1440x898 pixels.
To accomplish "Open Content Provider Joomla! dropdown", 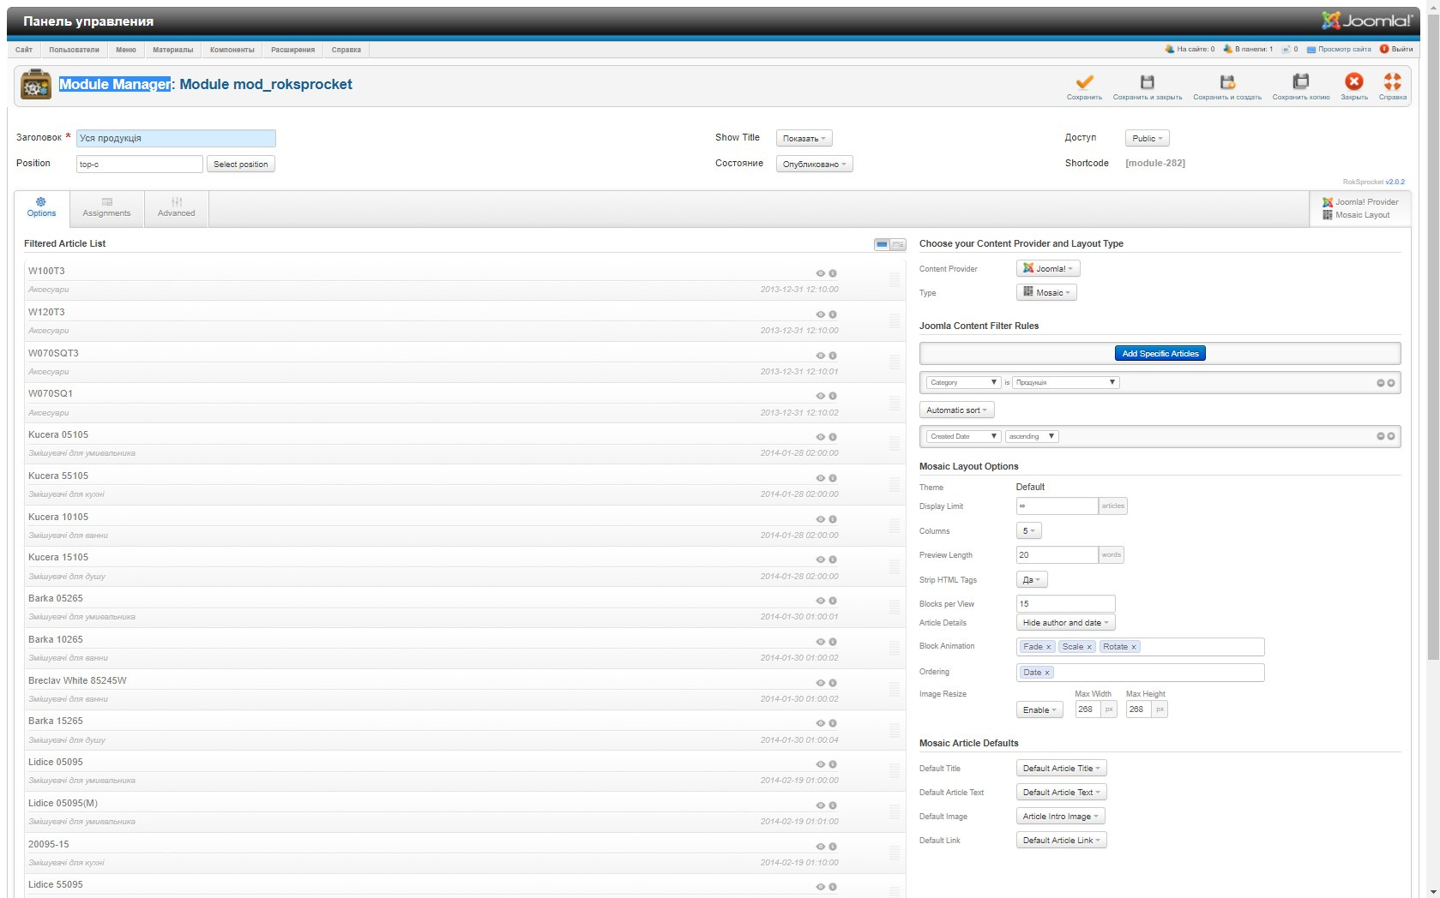I will (x=1047, y=268).
